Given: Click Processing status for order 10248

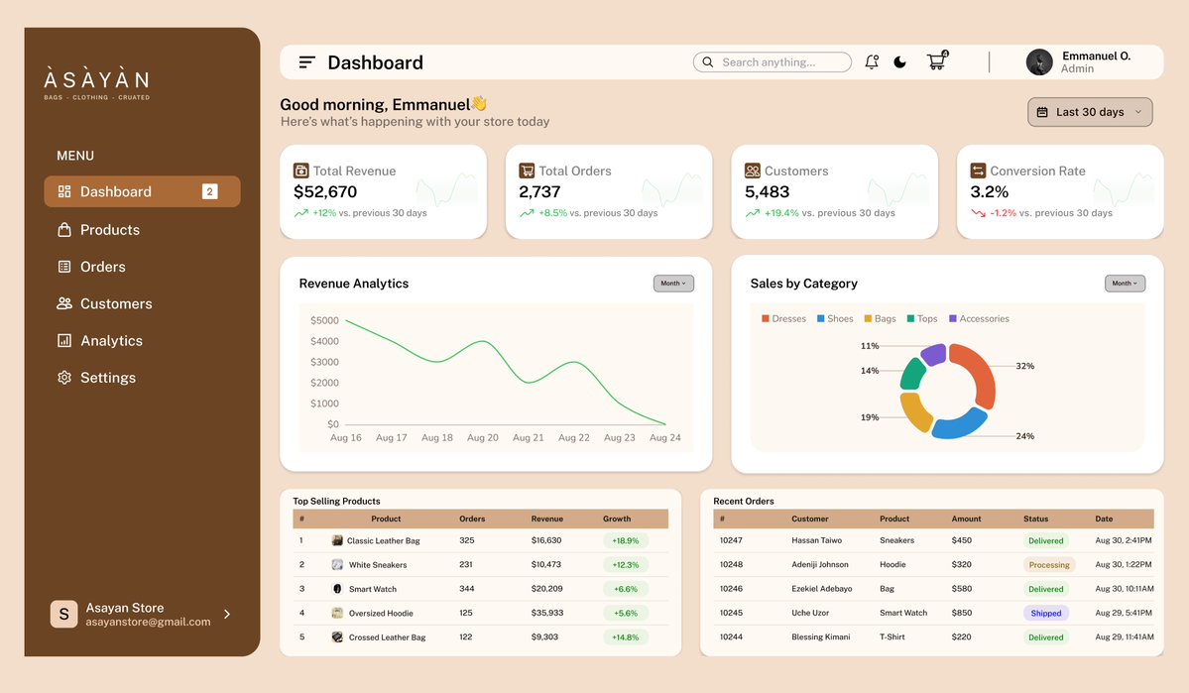Looking at the screenshot, I should (1049, 565).
